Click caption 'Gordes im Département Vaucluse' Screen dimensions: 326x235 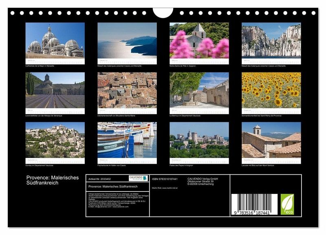click(39, 166)
